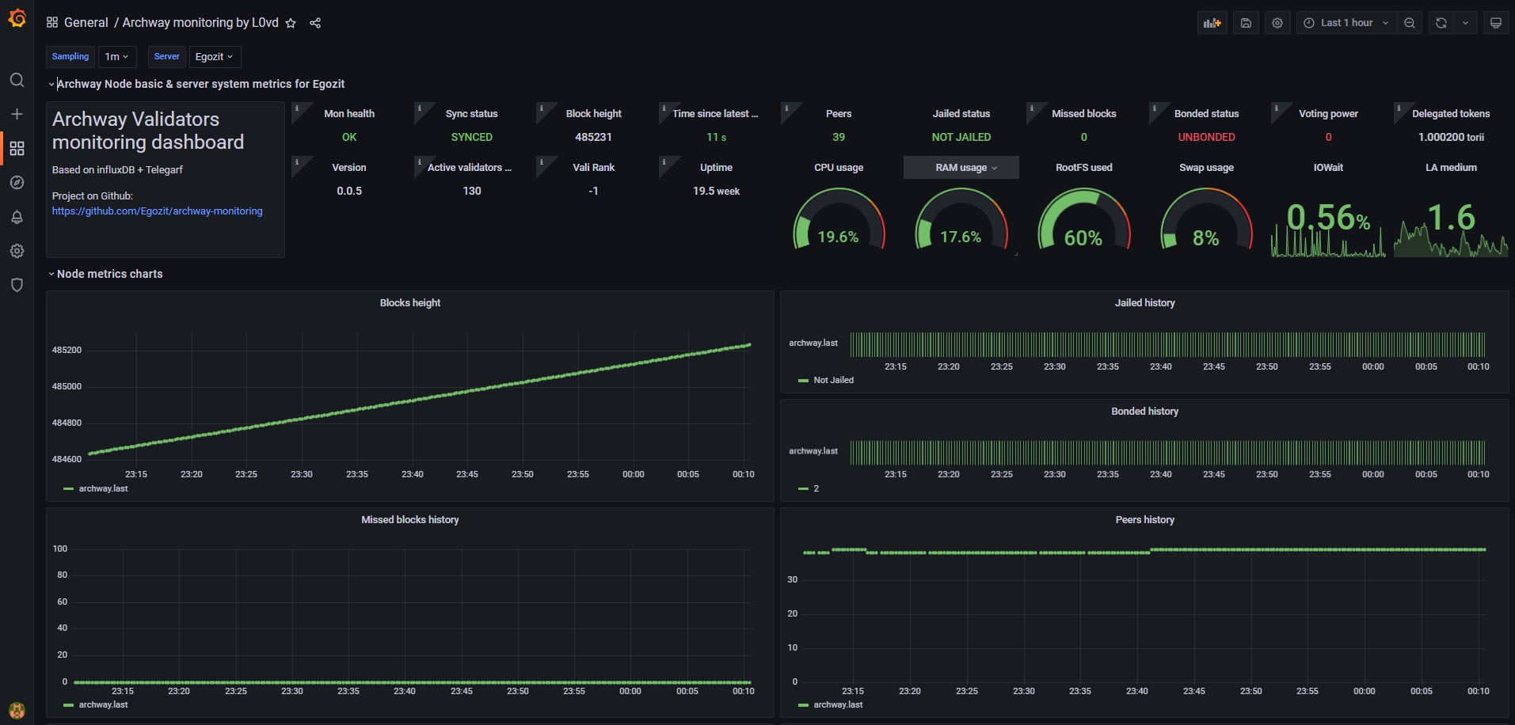1515x725 pixels.
Task: Open the Server Admin shield icon
Action: (17, 285)
